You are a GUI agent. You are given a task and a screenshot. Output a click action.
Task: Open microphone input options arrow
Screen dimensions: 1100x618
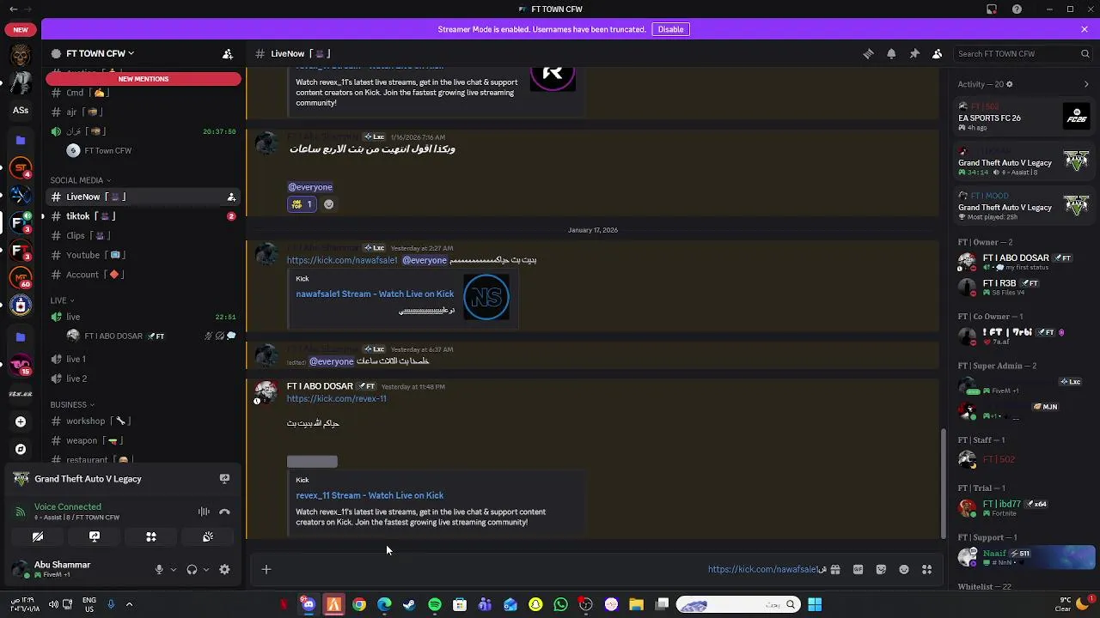point(173,570)
